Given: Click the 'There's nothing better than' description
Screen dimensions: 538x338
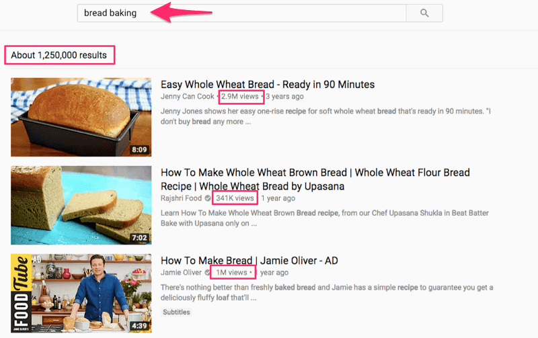Looking at the screenshot, I should 327,292.
